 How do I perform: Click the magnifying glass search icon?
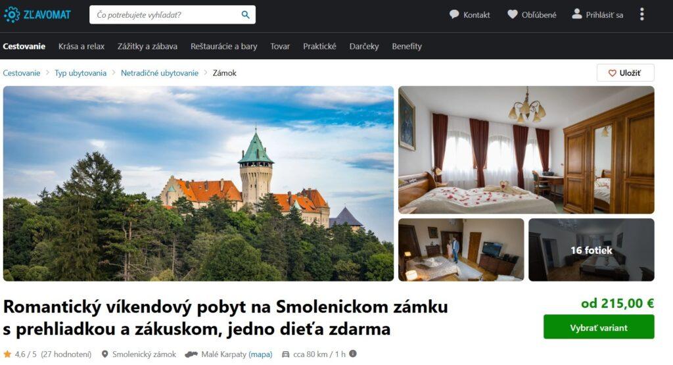[246, 14]
